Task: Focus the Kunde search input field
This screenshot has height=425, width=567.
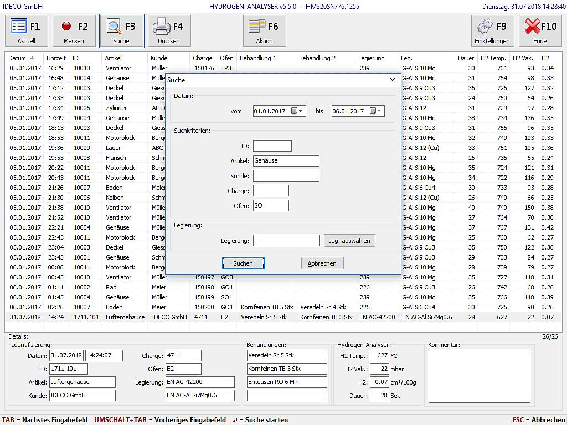Action: [286, 176]
